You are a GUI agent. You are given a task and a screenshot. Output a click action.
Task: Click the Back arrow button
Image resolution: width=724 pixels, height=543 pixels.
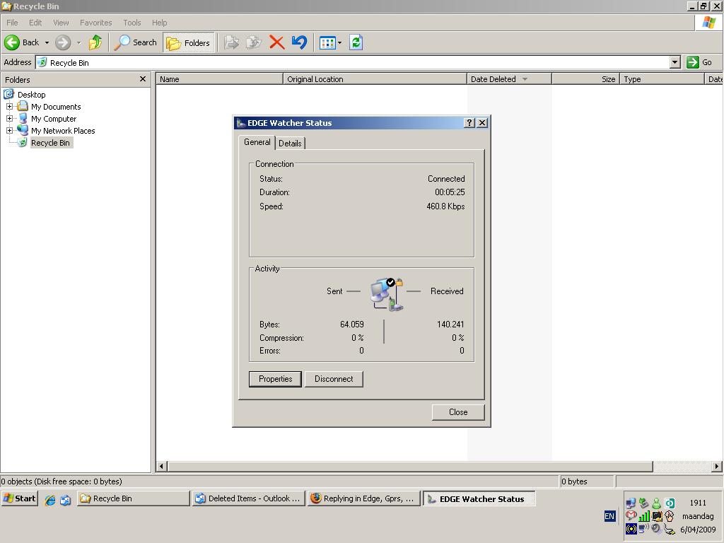[22, 42]
